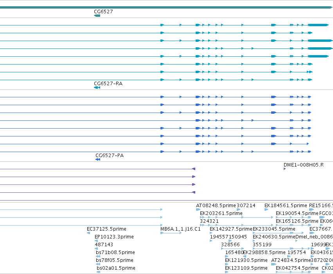333x274 pixels.
Task: Click the 165480 feature label
Action: click(234, 253)
